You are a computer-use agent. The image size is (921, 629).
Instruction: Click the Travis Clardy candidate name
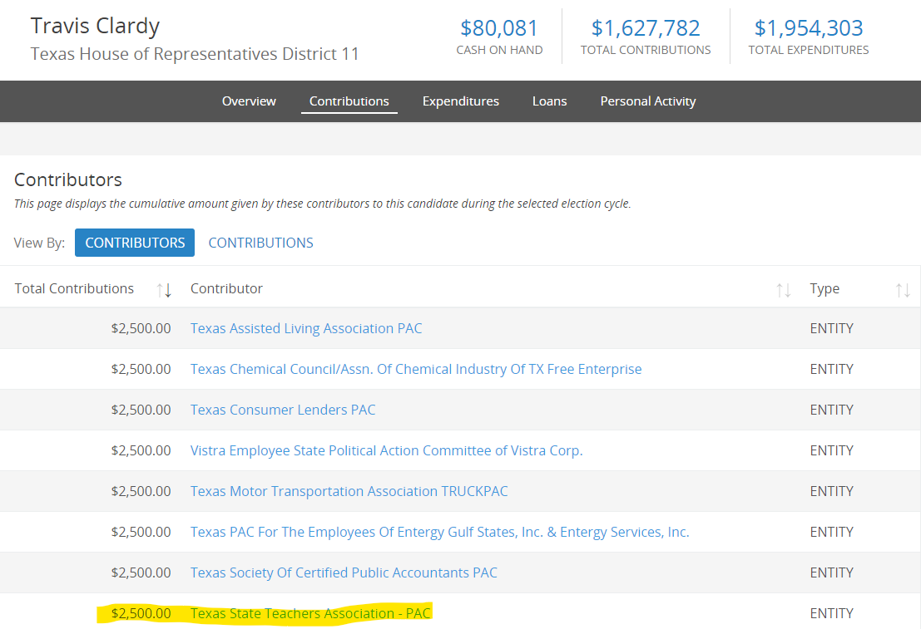click(x=95, y=26)
